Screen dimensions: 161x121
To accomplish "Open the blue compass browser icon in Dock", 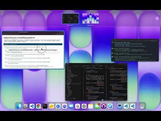I will tap(58, 106).
